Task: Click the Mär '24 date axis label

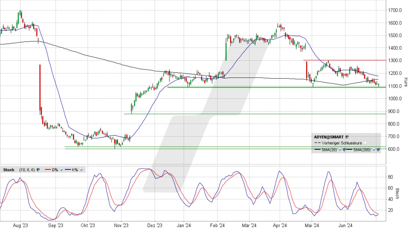Action: point(249,225)
